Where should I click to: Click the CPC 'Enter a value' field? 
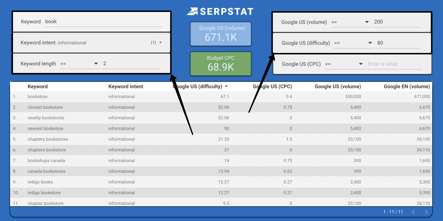[x=394, y=64]
